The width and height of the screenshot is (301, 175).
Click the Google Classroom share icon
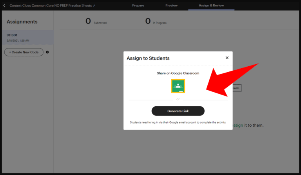(178, 86)
